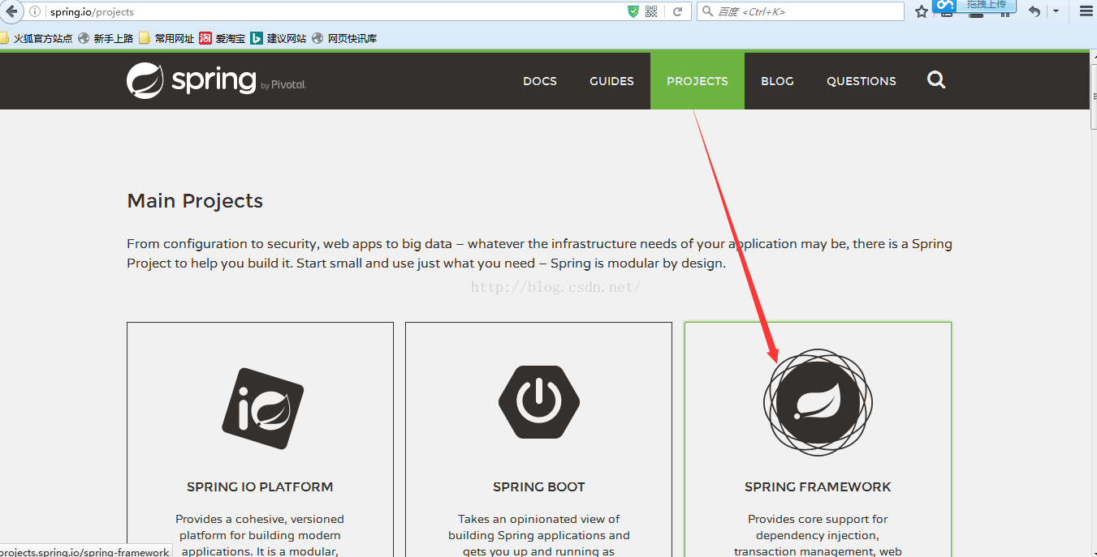The height and width of the screenshot is (557, 1097).
Task: Open the SPRING IO PLATFORM title link
Action: click(260, 487)
